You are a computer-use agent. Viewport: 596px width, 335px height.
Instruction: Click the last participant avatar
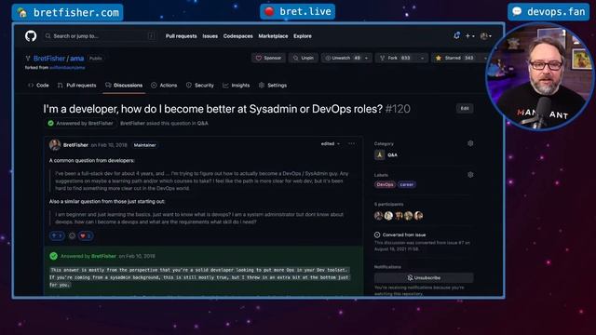418,216
